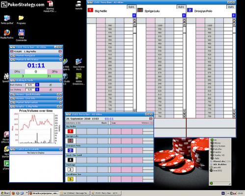This screenshot has width=245, height=196.
Task: Open the Windows Start menu
Action: [x=5, y=194]
